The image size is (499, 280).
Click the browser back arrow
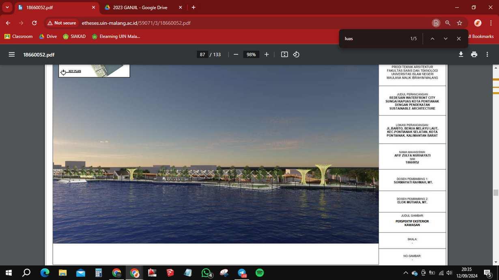8,23
